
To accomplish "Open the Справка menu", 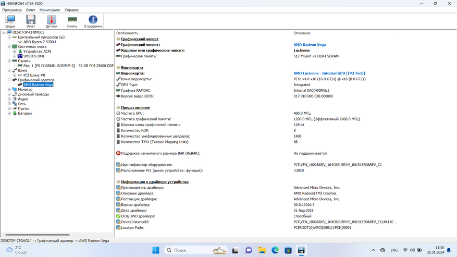I will pyautogui.click(x=71, y=10).
